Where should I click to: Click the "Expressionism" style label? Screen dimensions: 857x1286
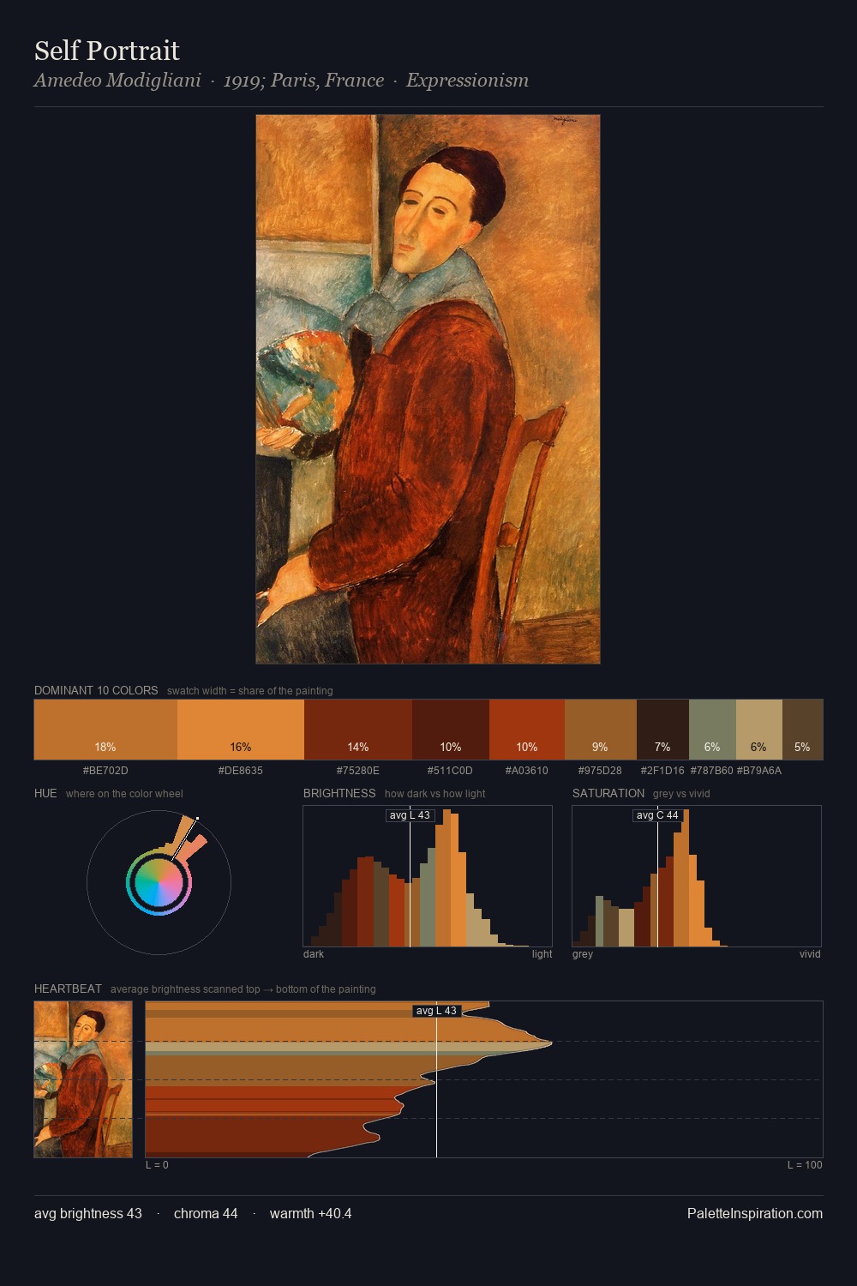pos(467,81)
